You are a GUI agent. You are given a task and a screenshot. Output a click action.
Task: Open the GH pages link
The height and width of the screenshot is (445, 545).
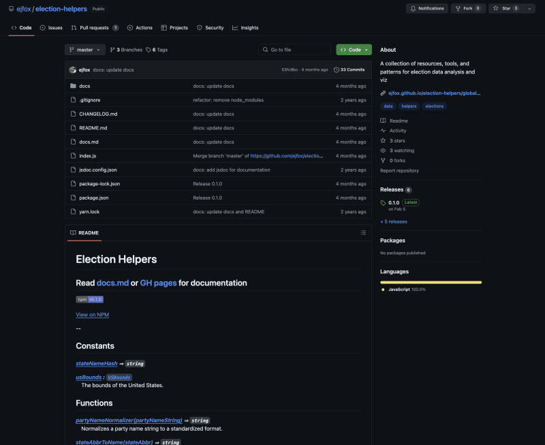158,283
